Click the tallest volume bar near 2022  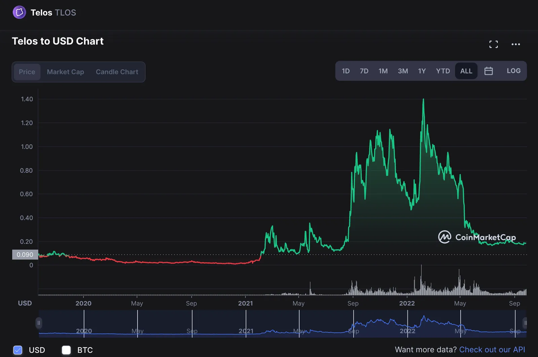tap(421, 280)
